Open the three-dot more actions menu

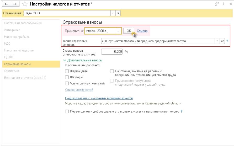[224, 4]
